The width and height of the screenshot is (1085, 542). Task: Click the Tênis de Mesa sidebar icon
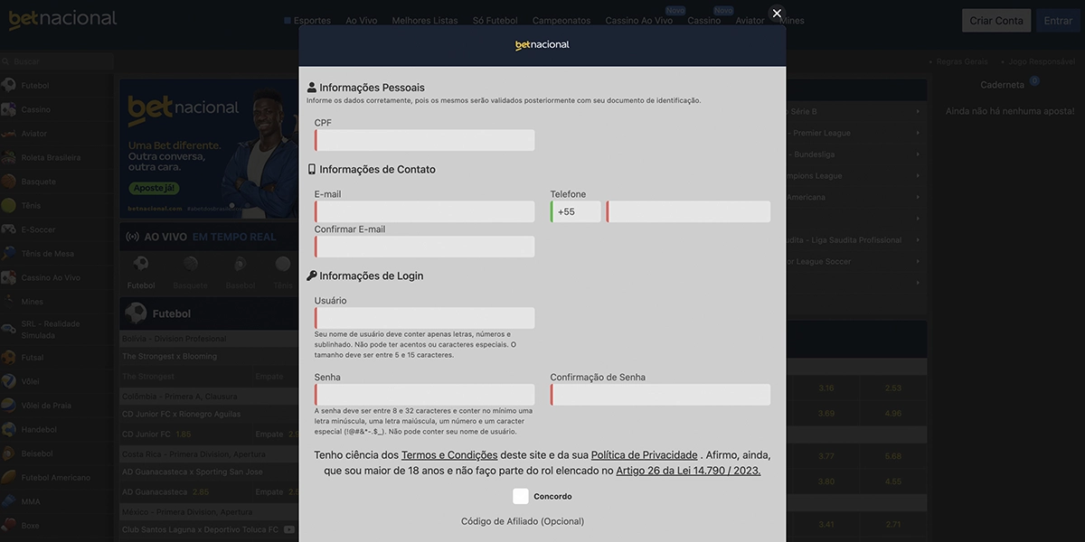(9, 254)
